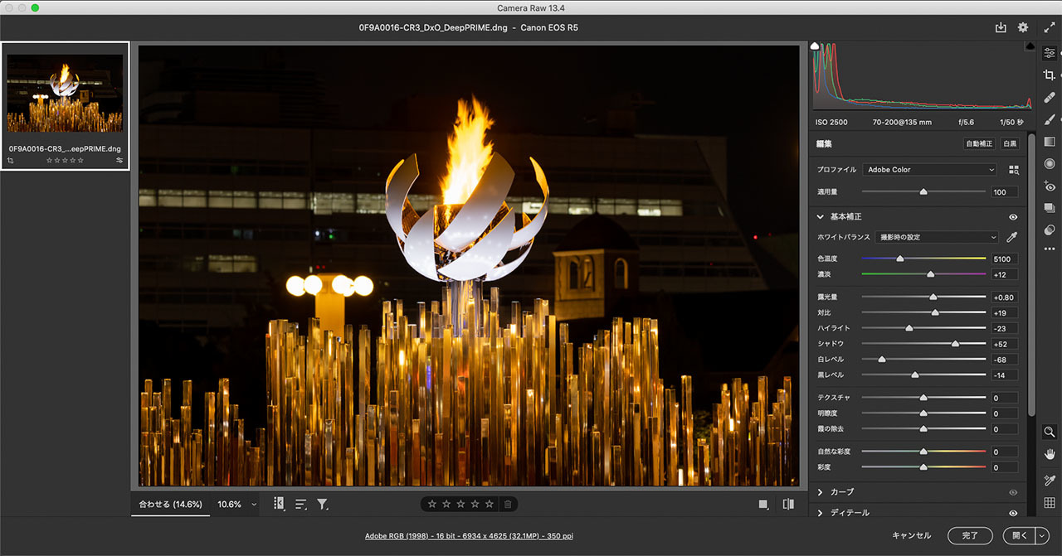Click the trash mark-for-deletion icon
1062x556 pixels.
pos(508,504)
